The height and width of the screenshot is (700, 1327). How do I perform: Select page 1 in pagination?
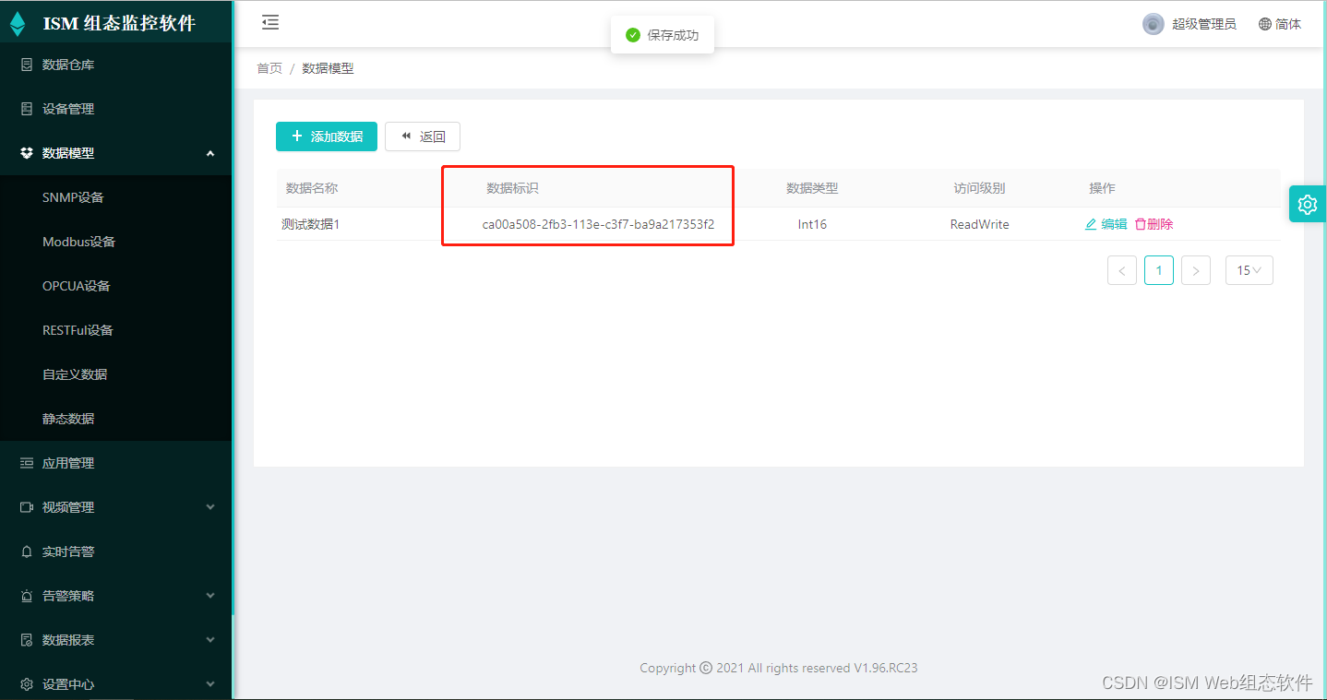[1159, 270]
